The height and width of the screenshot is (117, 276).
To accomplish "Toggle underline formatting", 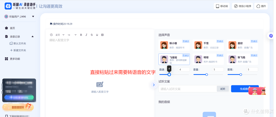I will [97, 35].
